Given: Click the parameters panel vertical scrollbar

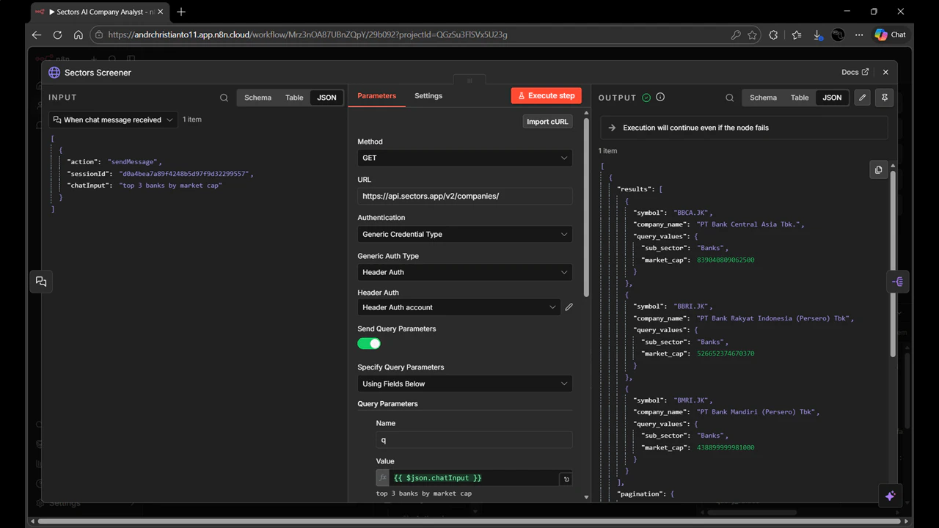Looking at the screenshot, I should (585, 207).
